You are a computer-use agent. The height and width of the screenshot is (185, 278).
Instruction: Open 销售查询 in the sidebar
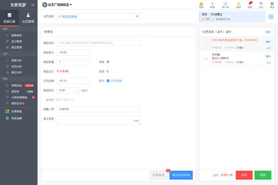click(x=16, y=35)
